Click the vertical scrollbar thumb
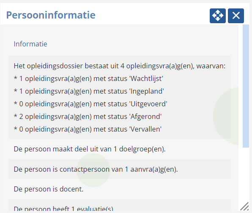Image resolution: width=252 pixels, height=213 pixels. (246, 86)
